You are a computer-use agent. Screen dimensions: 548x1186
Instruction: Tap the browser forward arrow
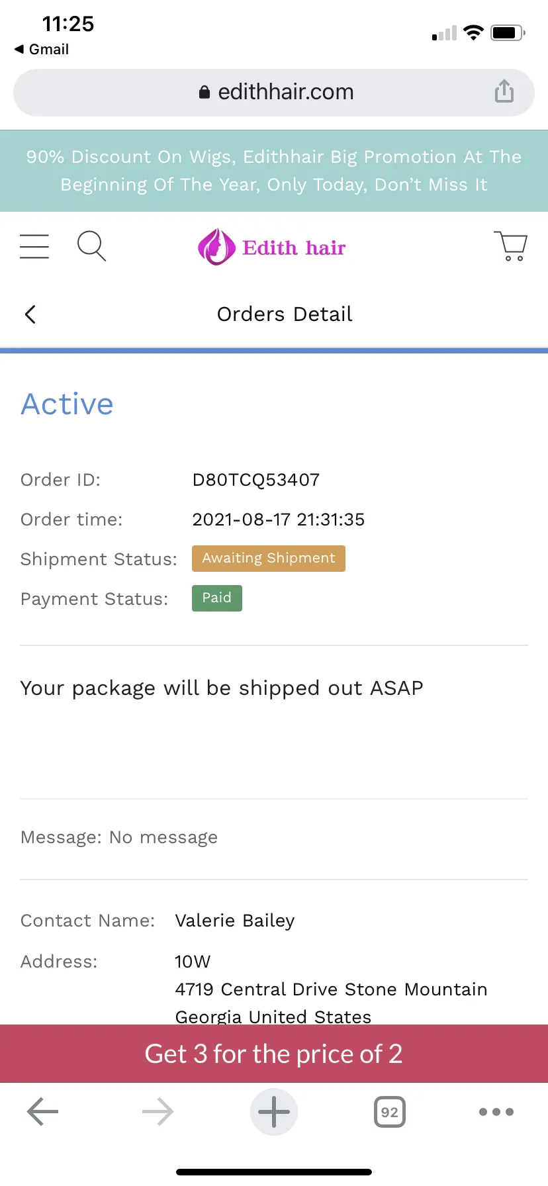[158, 1111]
